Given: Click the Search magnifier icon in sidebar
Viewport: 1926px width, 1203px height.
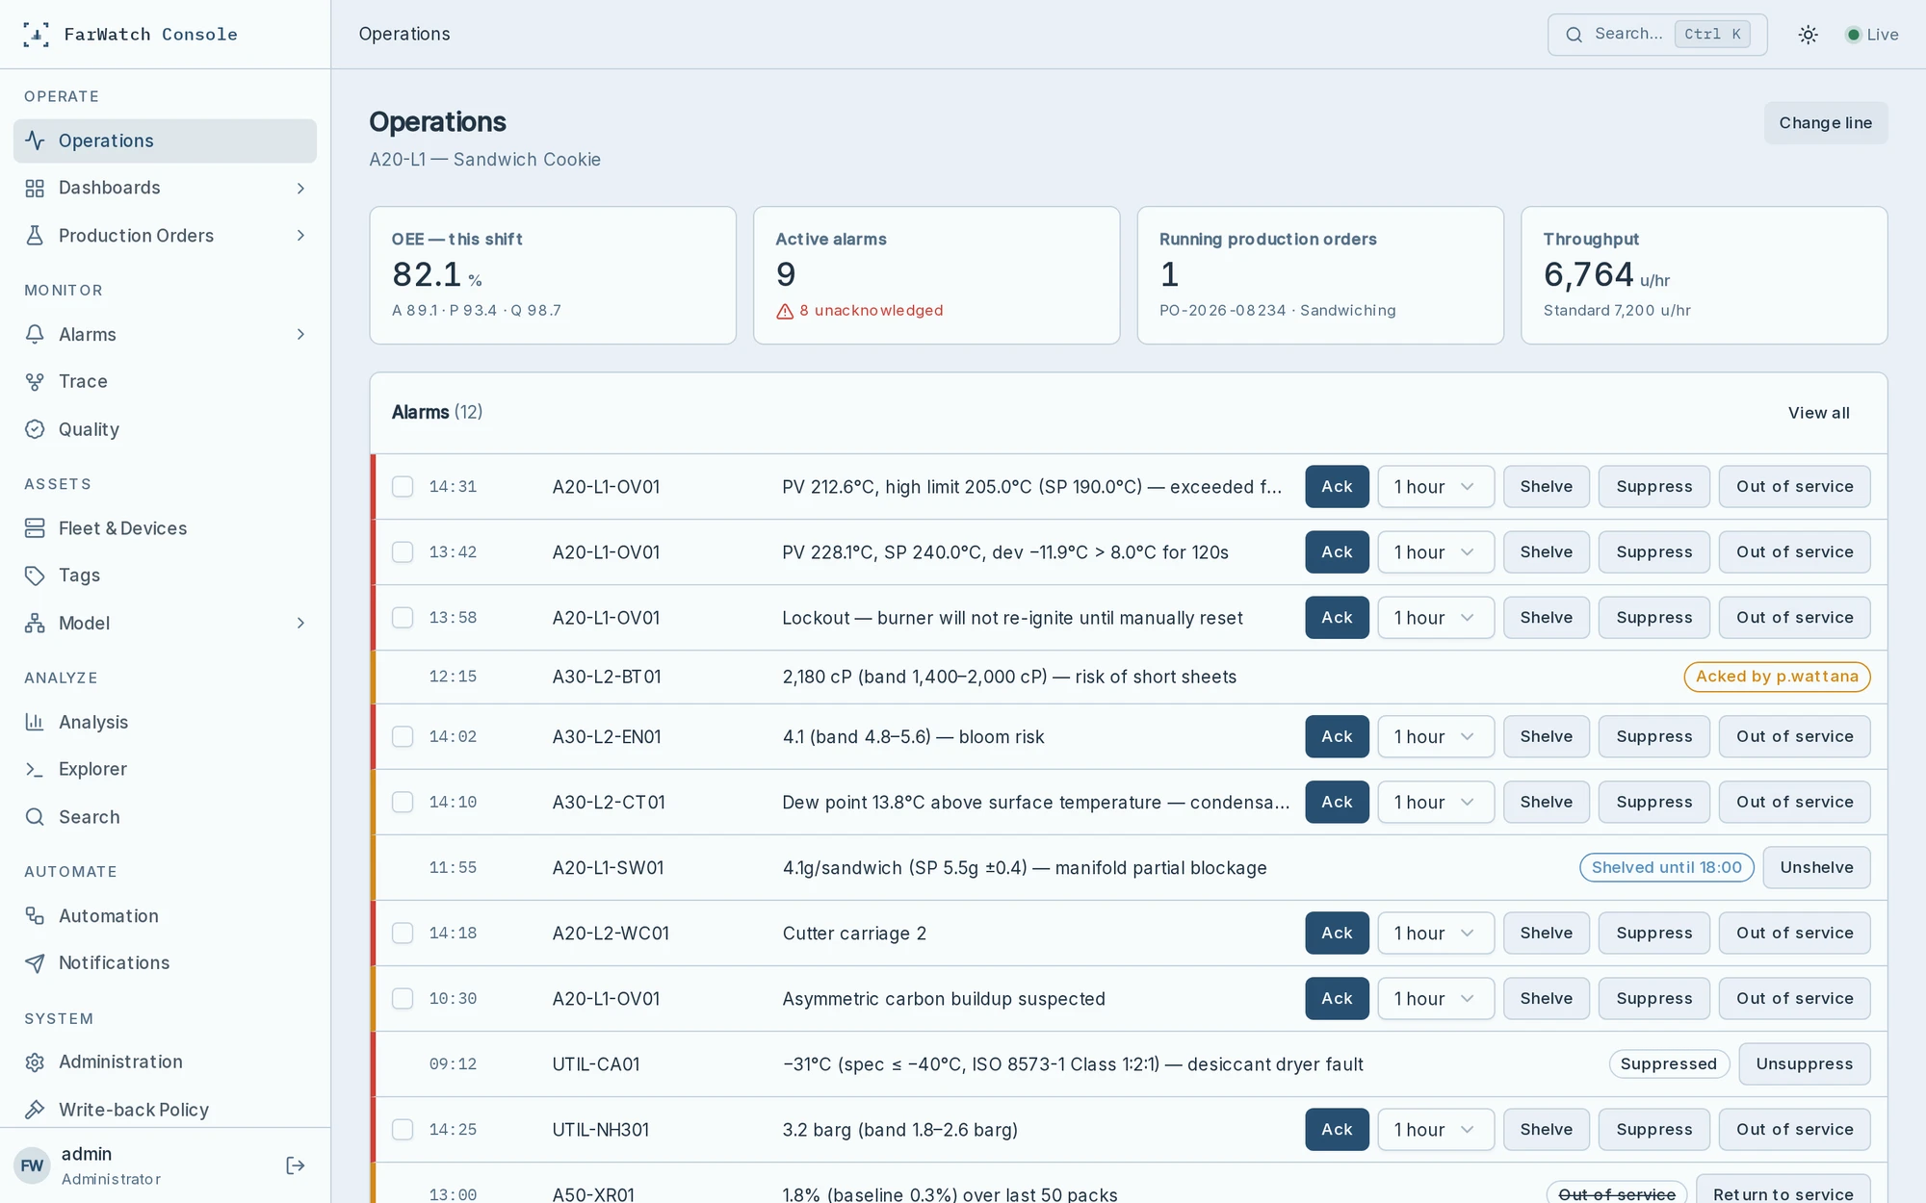Looking at the screenshot, I should [35, 817].
